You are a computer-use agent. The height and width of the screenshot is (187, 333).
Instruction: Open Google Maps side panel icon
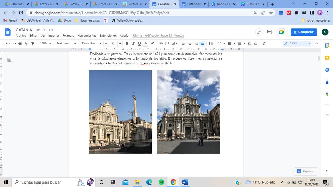327,95
